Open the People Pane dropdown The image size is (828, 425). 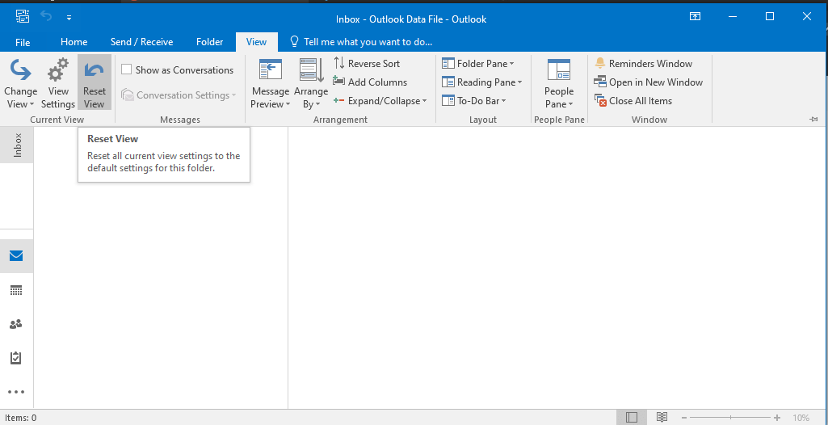coord(559,84)
